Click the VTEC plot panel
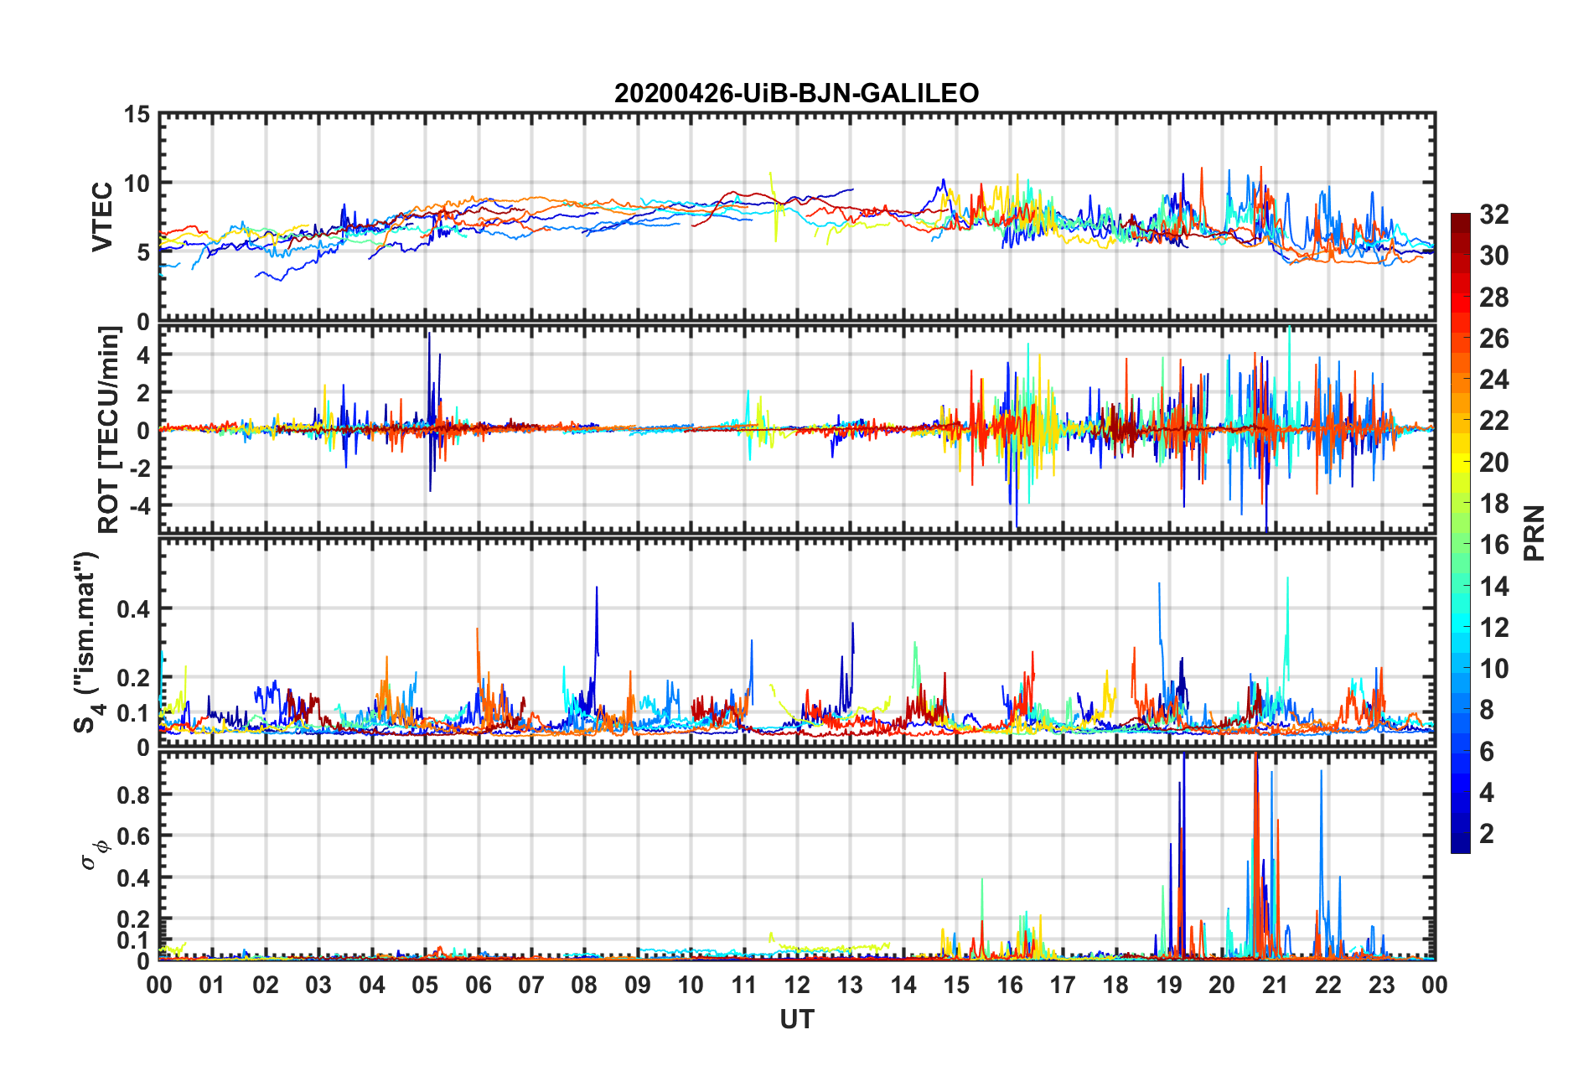The width and height of the screenshot is (1594, 1066). [x=797, y=217]
